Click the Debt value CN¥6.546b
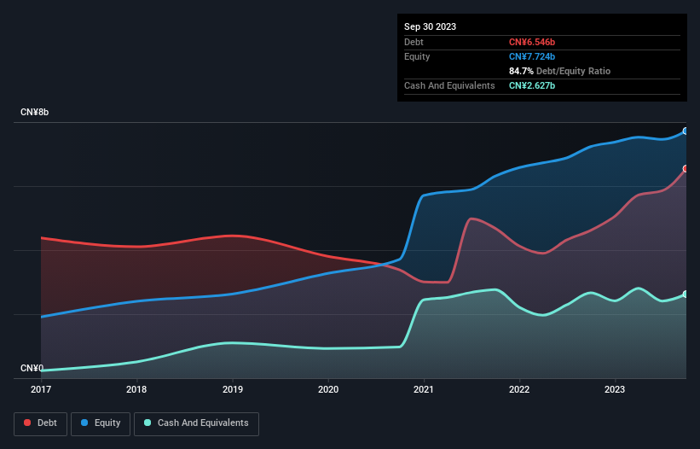This screenshot has width=700, height=449. click(532, 42)
